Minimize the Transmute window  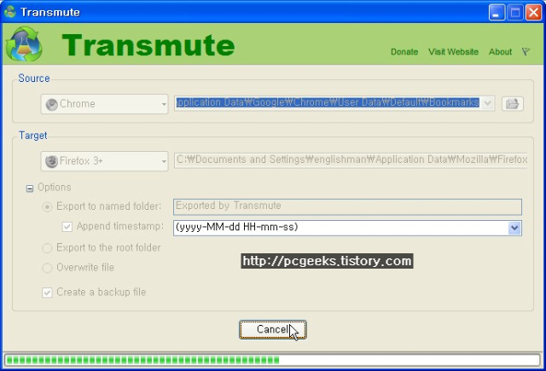[x=497, y=13]
